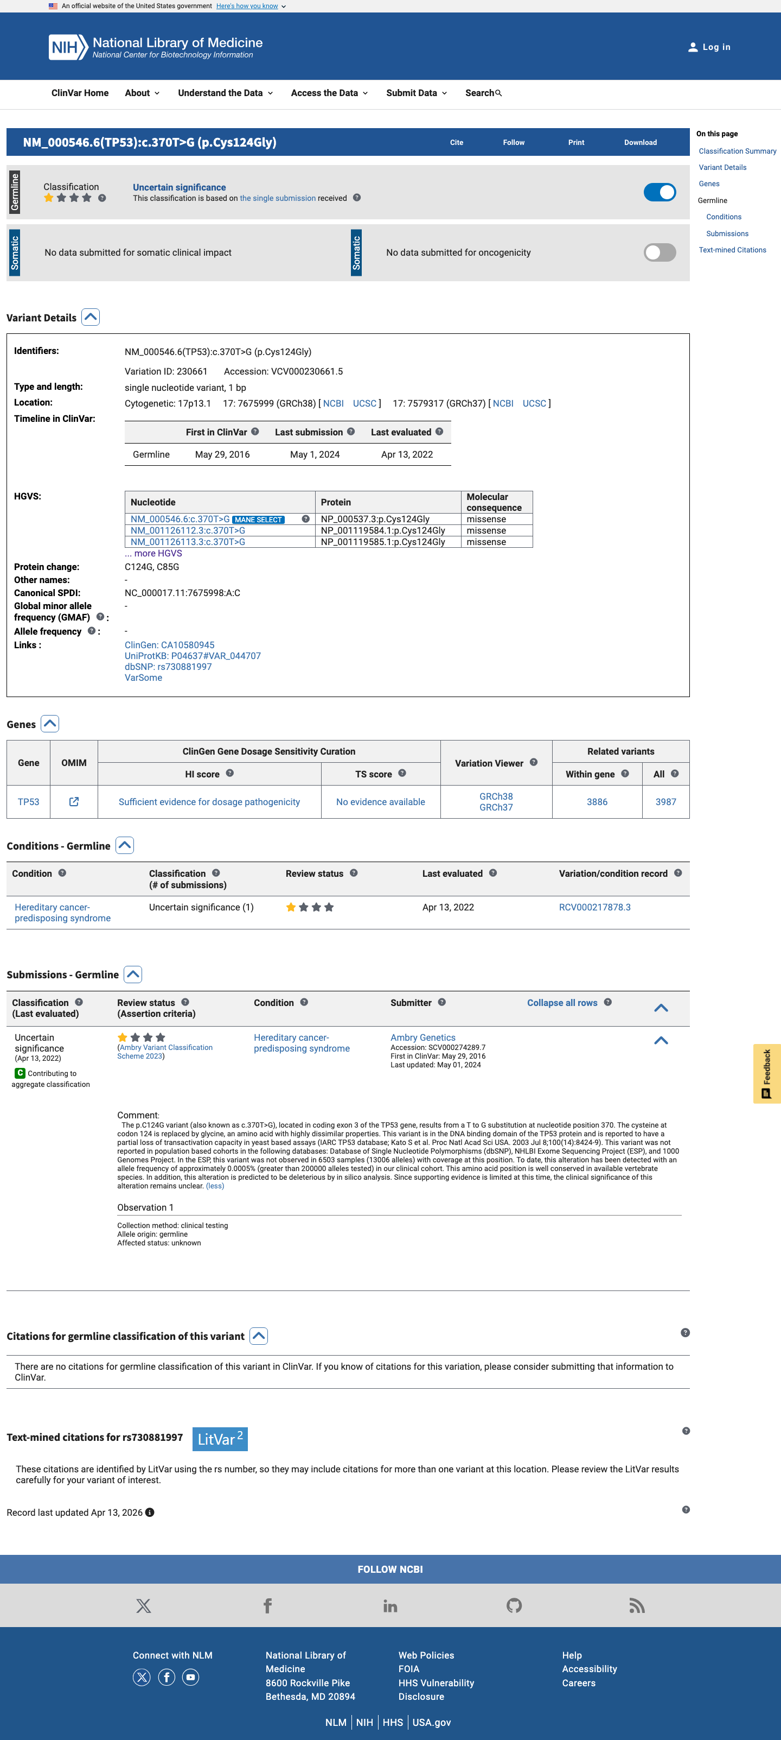Click the help icon beside classification stars
781x1740 pixels.
(102, 198)
